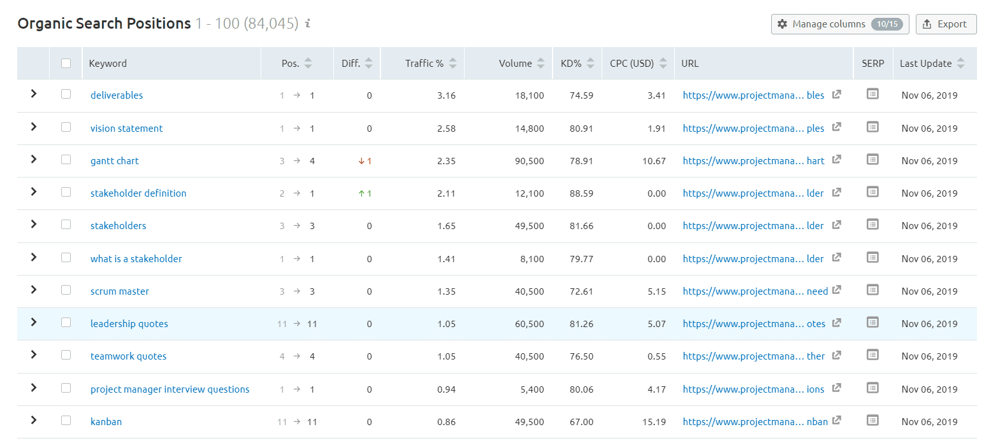Check the teamwork quotes row checkbox
Viewport: 984px width, 441px height.
(66, 355)
